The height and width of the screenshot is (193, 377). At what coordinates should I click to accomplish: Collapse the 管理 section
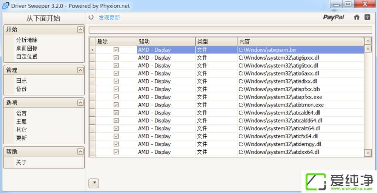80,70
